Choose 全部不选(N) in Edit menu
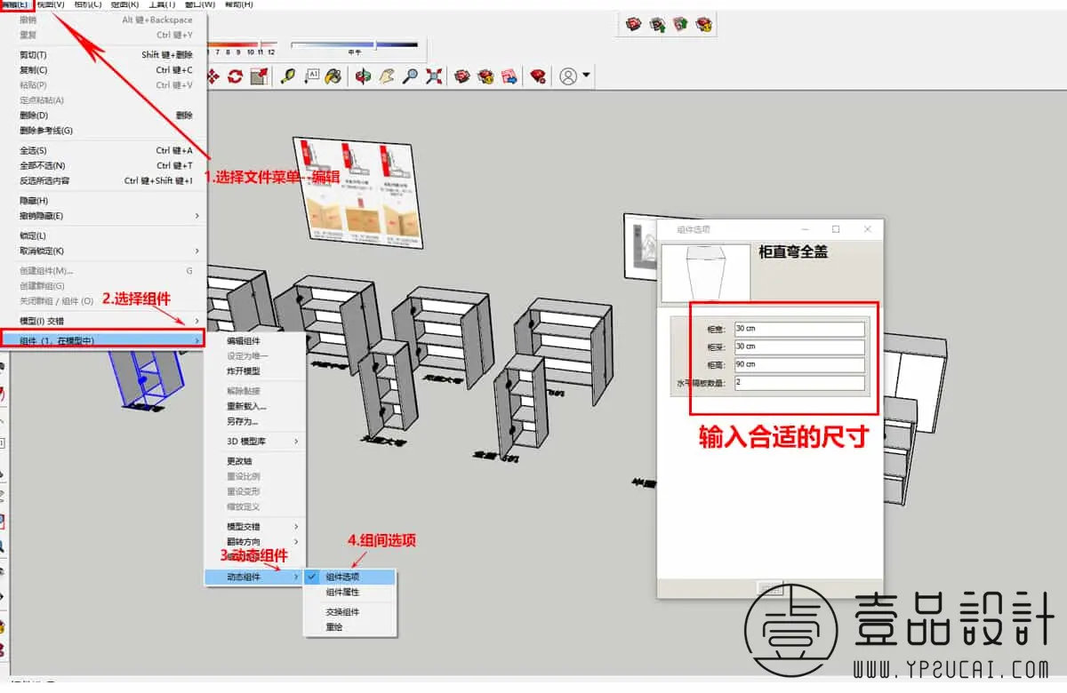 tap(105, 166)
